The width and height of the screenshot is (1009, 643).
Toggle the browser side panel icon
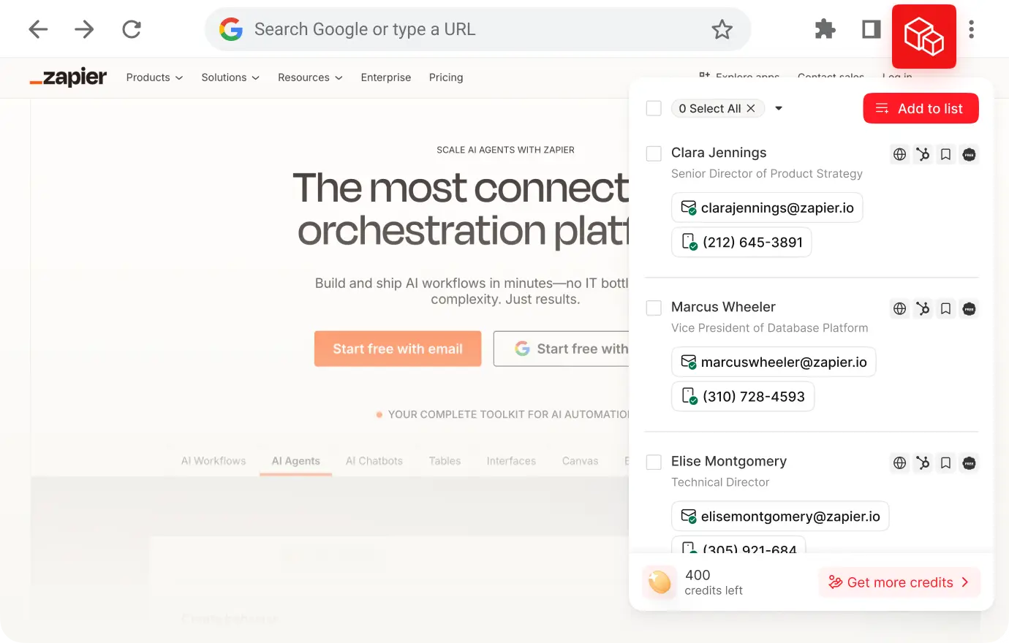coord(871,29)
